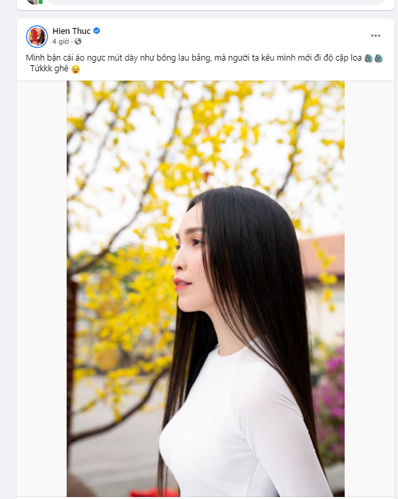The width and height of the screenshot is (398, 499).
Task: Open the posted photo of the woman
Action: pos(205,288)
